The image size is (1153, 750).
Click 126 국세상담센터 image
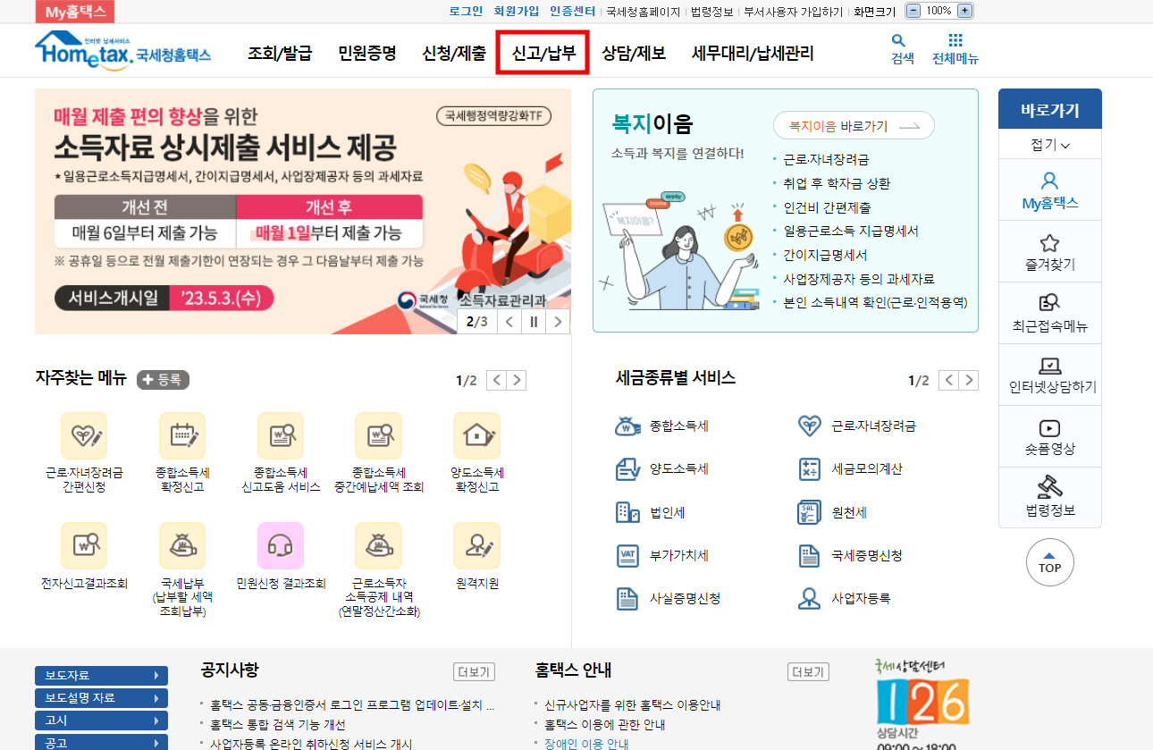(x=922, y=704)
